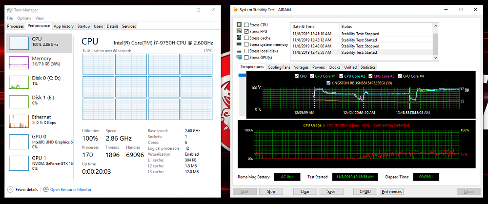Click the AIDA64 flame icon in title bar

click(x=237, y=10)
